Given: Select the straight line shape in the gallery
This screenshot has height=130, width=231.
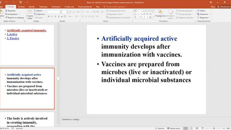Looking at the screenshot, I should tap(139, 11).
